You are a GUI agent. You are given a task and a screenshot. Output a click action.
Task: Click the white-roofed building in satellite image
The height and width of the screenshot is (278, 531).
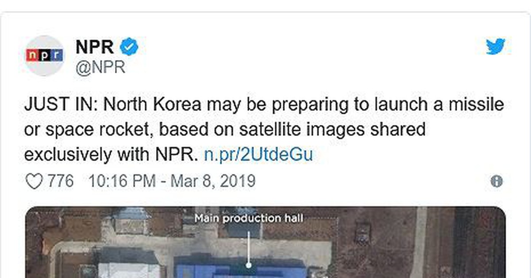[x=128, y=270]
